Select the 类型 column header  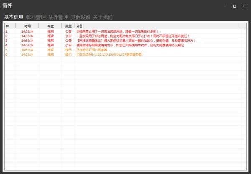point(68,26)
